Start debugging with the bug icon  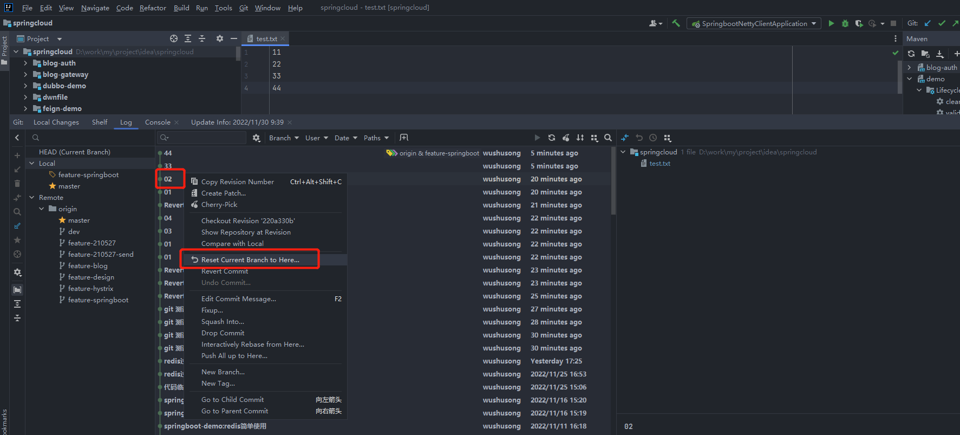click(845, 23)
